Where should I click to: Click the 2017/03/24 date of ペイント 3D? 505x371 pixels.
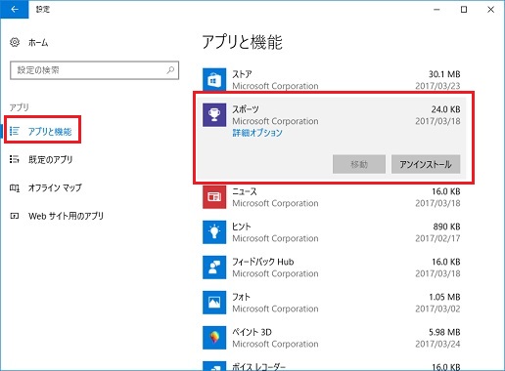(437, 344)
